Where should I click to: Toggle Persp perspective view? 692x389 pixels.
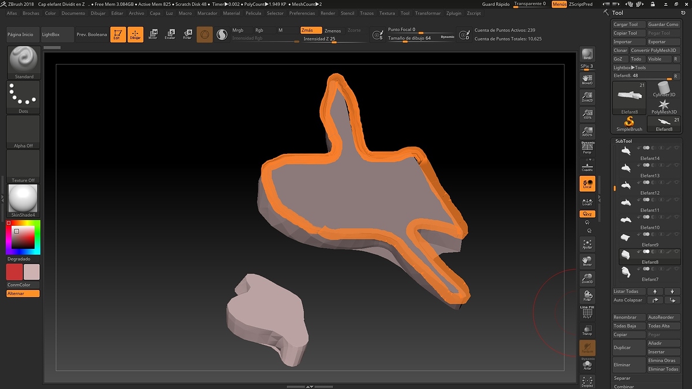[587, 148]
